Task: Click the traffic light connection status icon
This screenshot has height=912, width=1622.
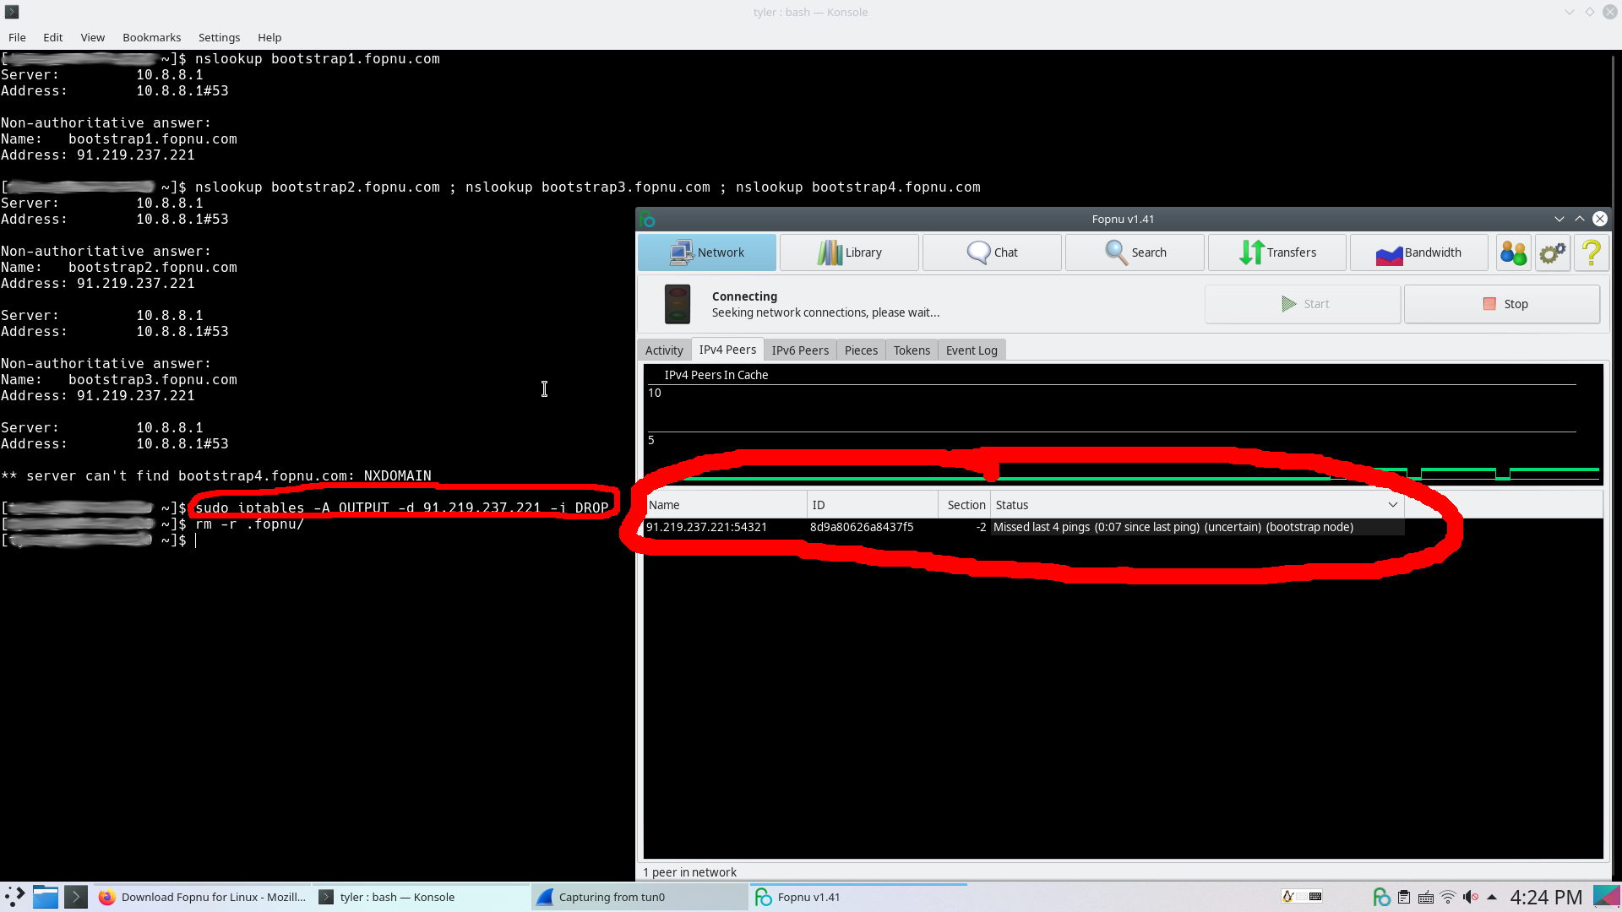Action: (677, 304)
